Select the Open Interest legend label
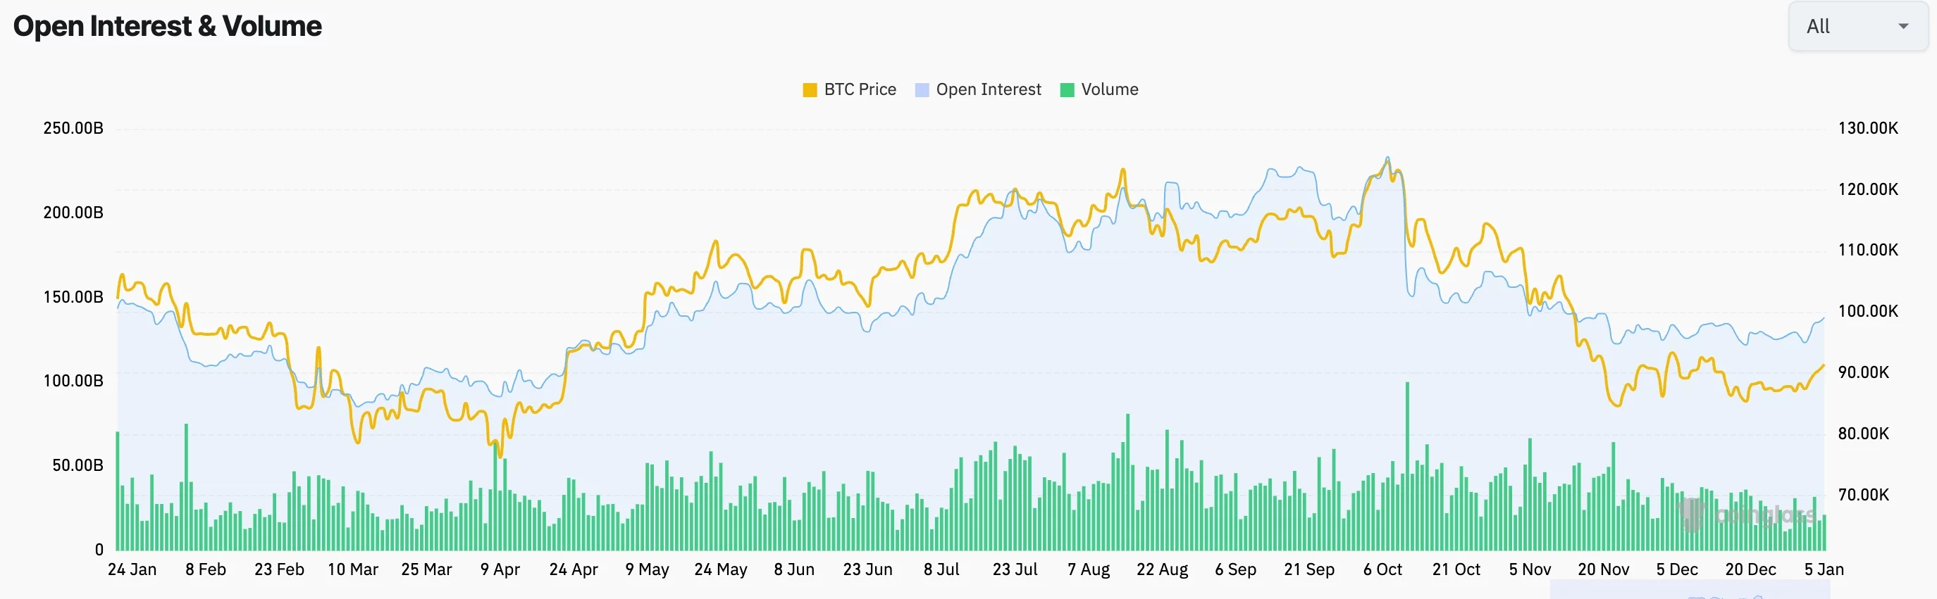Viewport: 1937px width, 599px height. coord(989,89)
